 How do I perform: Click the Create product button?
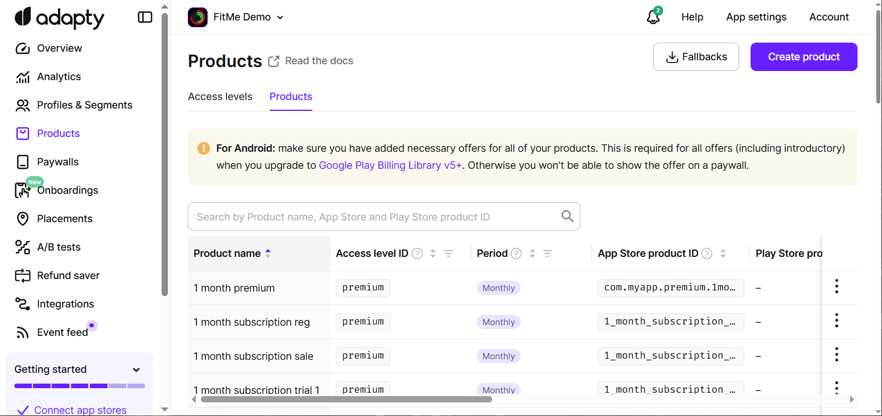point(803,57)
